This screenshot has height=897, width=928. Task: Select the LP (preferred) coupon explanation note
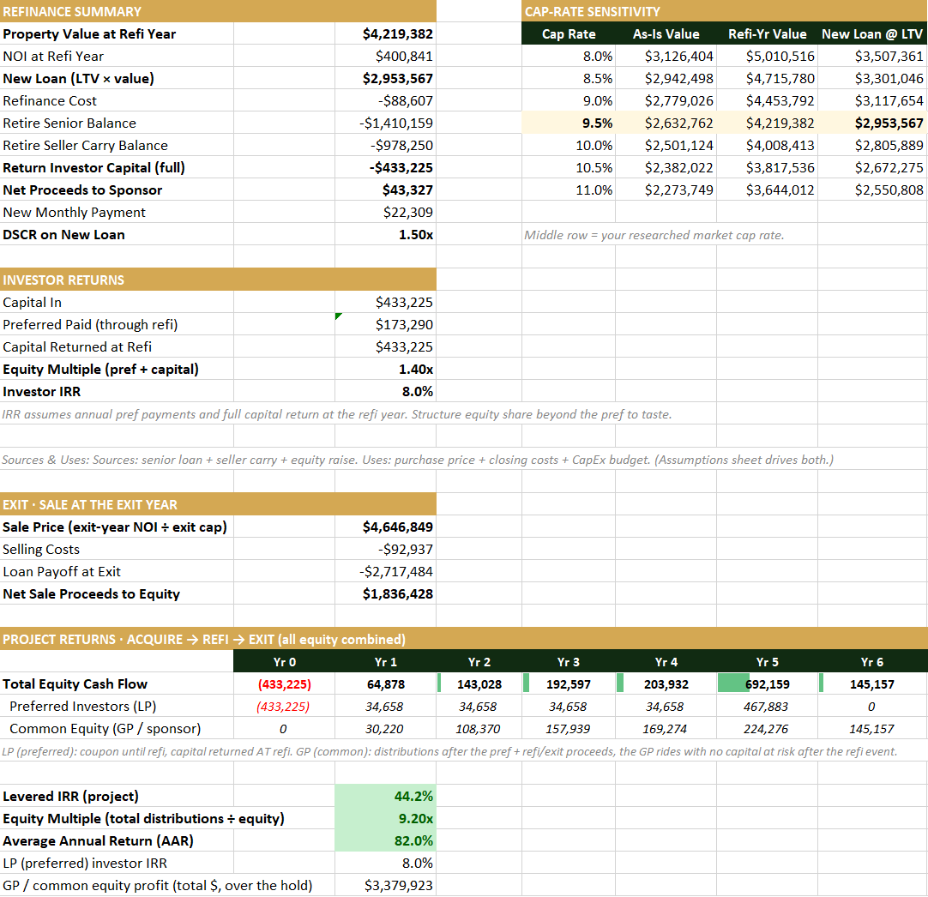(x=449, y=751)
